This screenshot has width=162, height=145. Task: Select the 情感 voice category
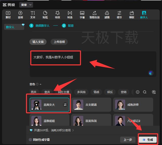[x=96, y=92]
